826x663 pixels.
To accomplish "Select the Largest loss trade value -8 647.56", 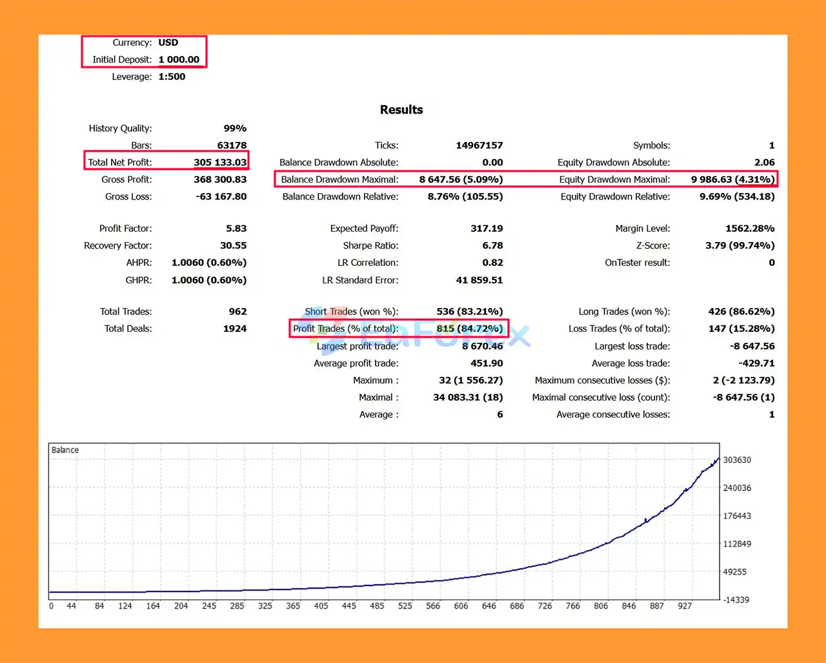I will click(x=752, y=346).
